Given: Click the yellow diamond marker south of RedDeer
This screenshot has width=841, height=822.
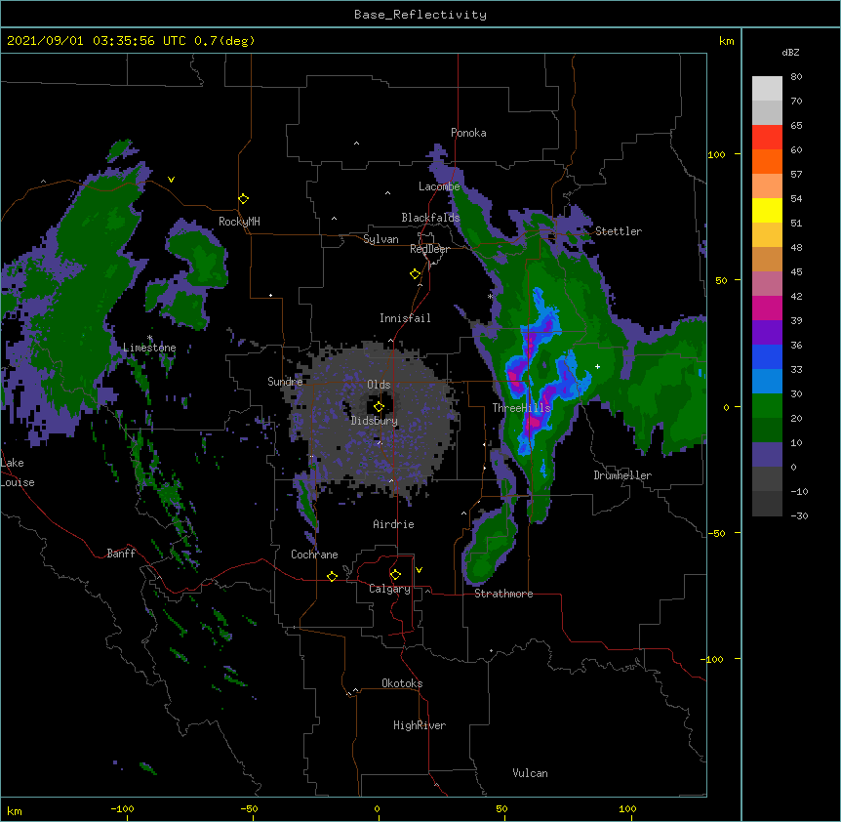Looking at the screenshot, I should [x=416, y=274].
